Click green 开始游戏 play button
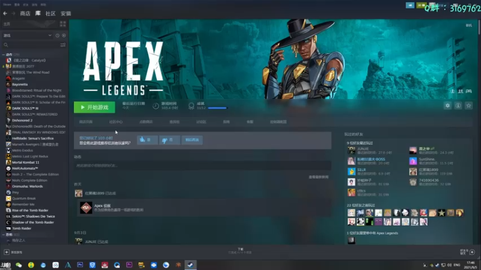Screen dimensions: 481x270 [94, 107]
